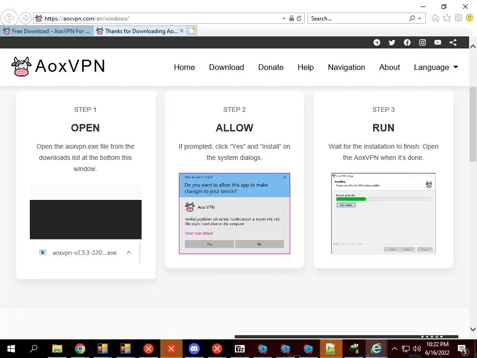Click the share icon in top bar
Image resolution: width=477 pixels, height=358 pixels.
point(453,42)
